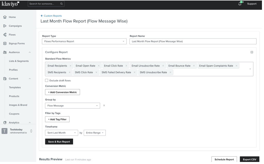This screenshot has height=164, width=264.
Task: Click the Flows sidebar icon
Action: pyautogui.click(x=5, y=35)
